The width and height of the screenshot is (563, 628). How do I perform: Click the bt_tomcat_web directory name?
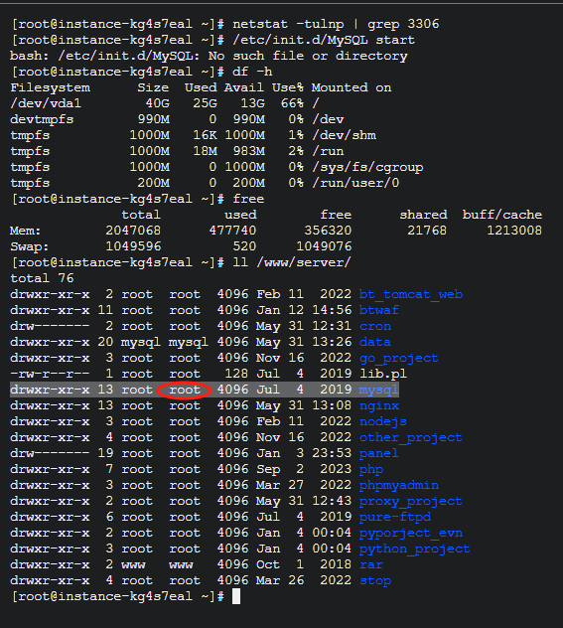411,294
